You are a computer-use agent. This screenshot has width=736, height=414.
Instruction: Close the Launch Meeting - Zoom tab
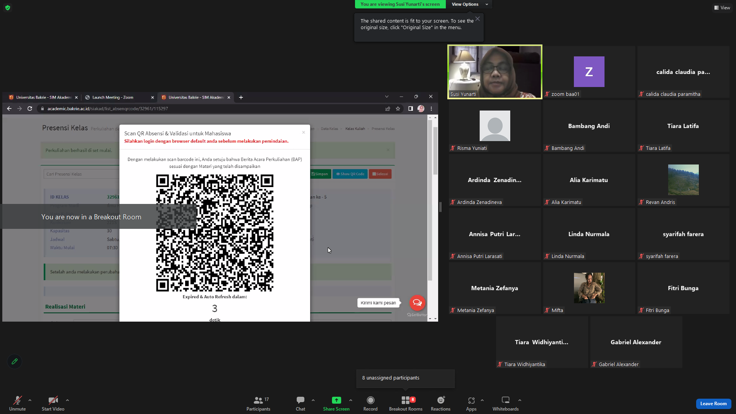153,97
